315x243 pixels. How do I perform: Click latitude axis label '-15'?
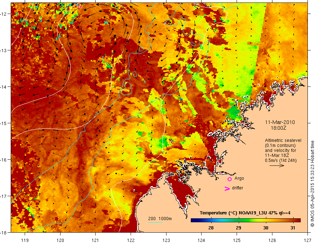[x=4, y=123]
